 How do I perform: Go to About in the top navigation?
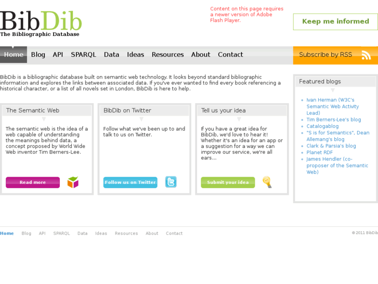pos(201,55)
